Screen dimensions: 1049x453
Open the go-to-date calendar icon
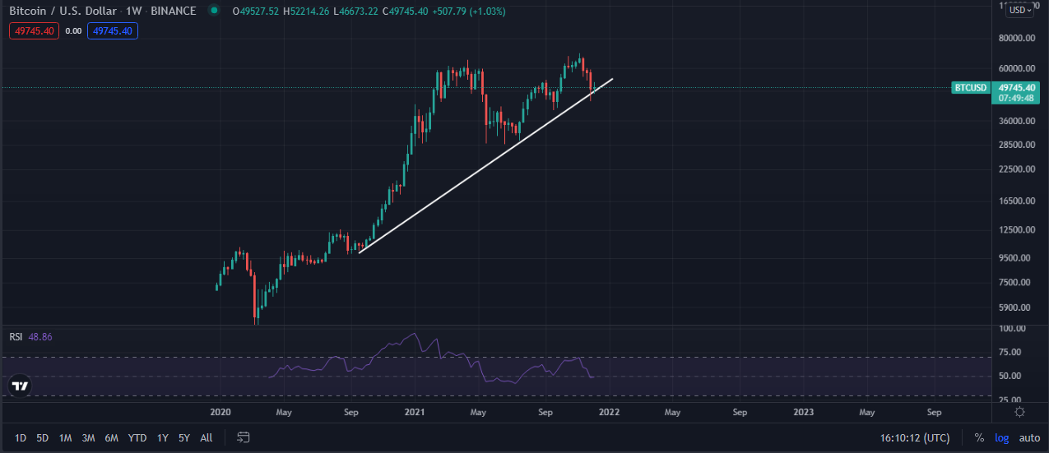[244, 437]
